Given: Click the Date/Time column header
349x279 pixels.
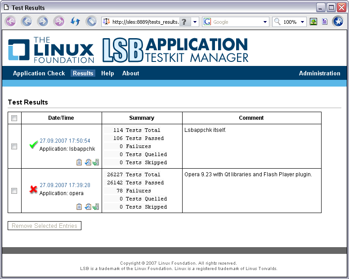Looking at the screenshot, I should point(61,118).
